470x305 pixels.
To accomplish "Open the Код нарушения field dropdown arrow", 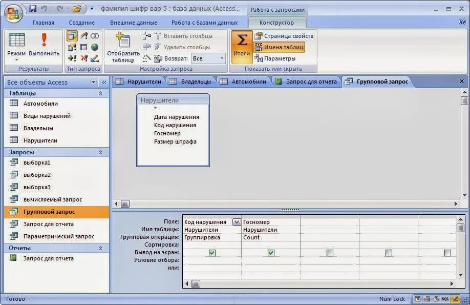I will tap(237, 222).
